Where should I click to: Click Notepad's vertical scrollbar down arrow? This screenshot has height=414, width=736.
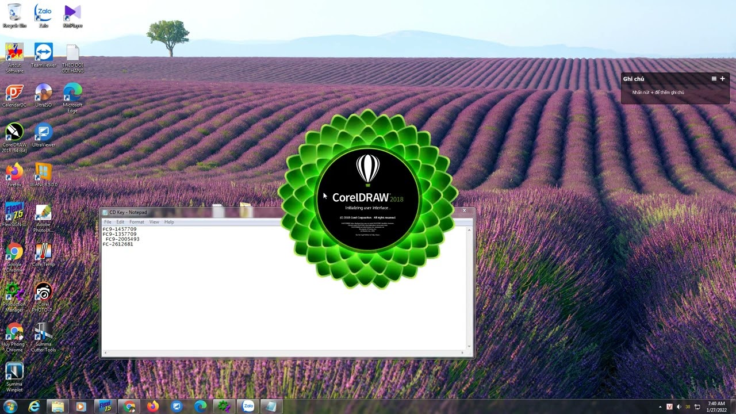(x=469, y=346)
